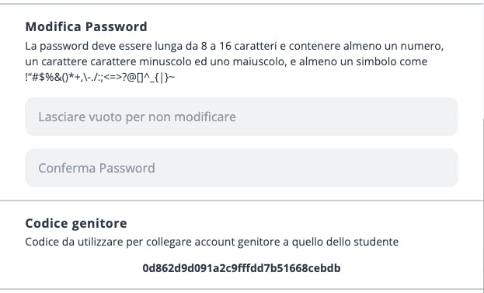Click the right end of the Conferma Password field
Image resolution: width=484 pixels, height=293 pixels.
pyautogui.click(x=444, y=168)
